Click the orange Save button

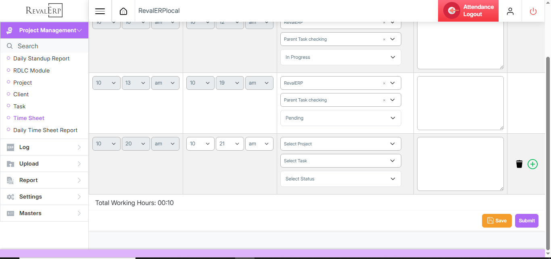pos(497,221)
